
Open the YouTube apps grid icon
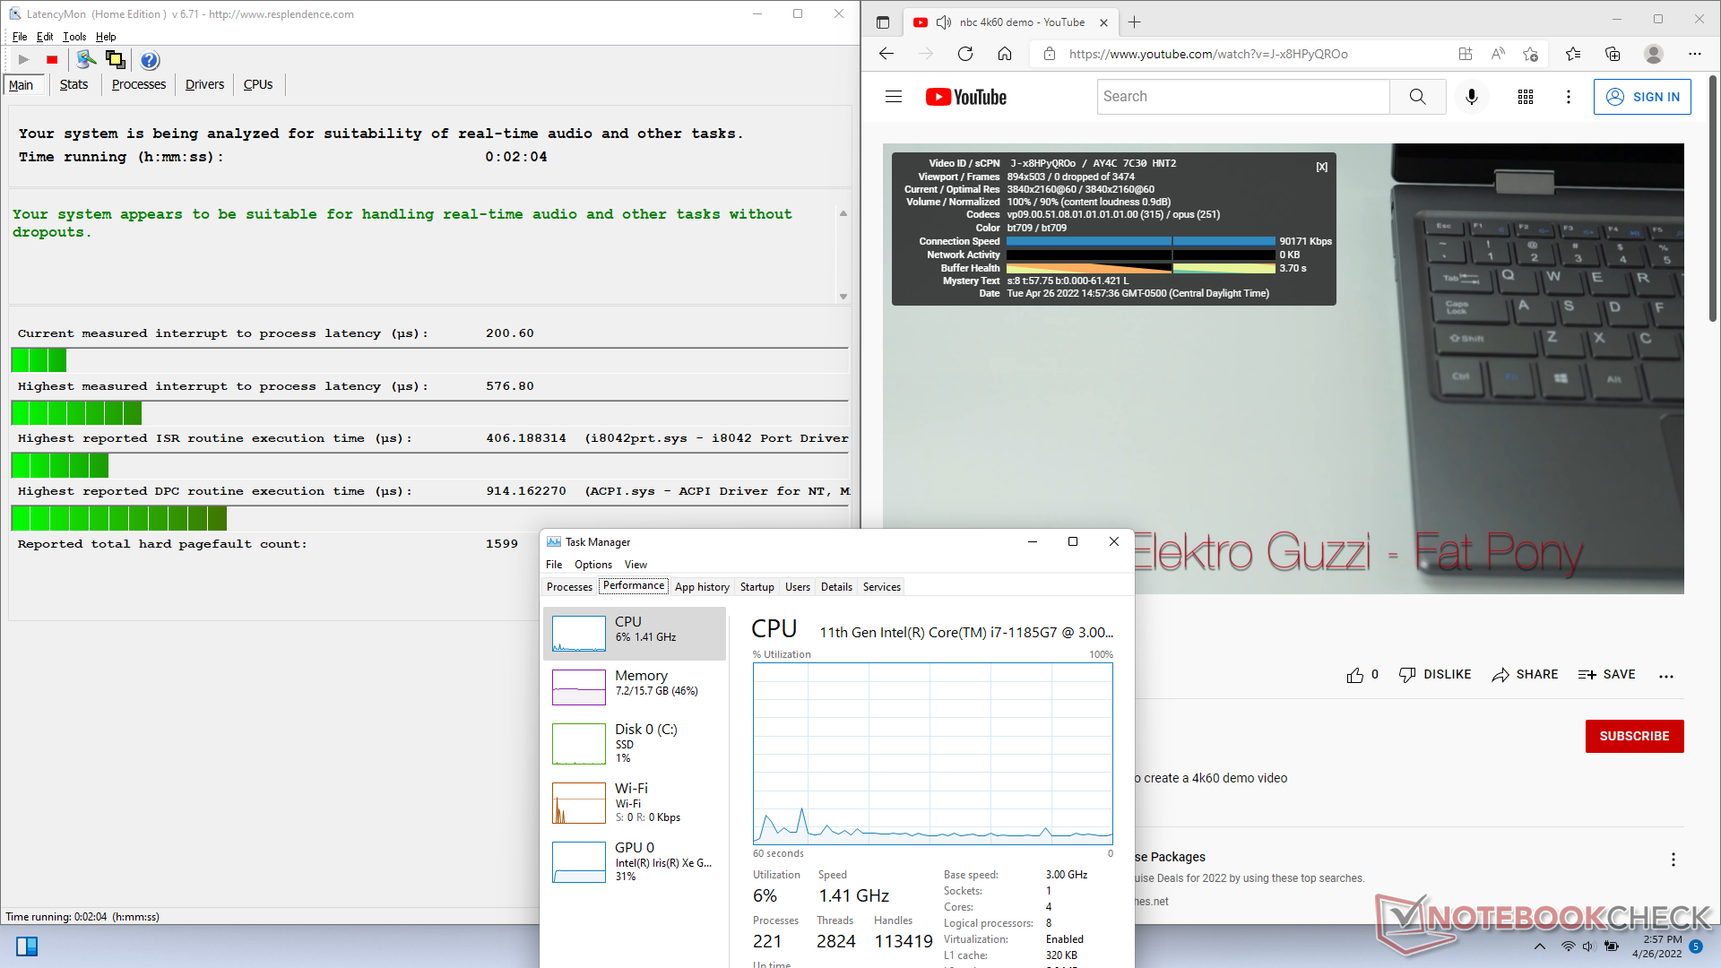click(x=1526, y=97)
